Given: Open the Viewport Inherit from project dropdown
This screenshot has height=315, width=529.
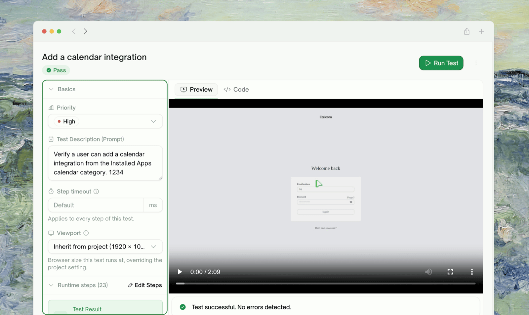Looking at the screenshot, I should [x=105, y=247].
